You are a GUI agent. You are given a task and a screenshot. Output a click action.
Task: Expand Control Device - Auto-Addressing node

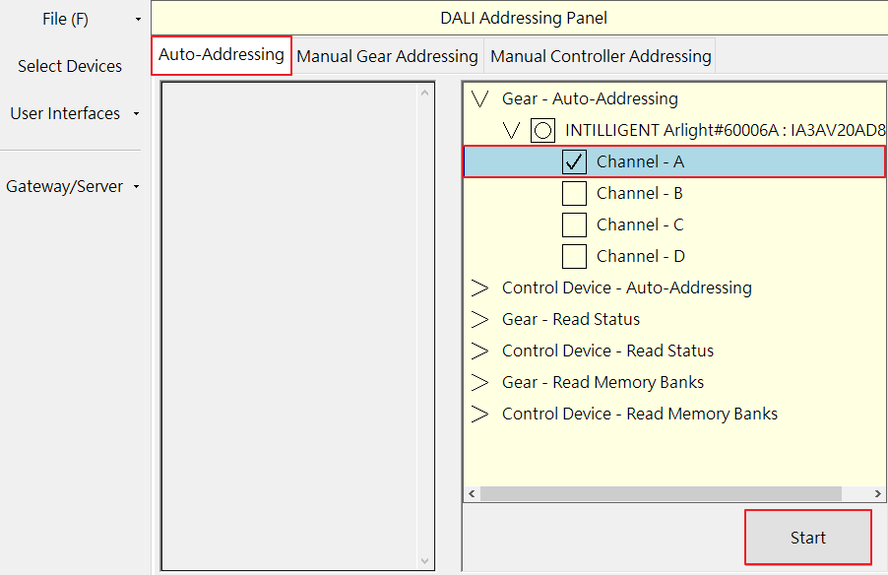pos(480,287)
